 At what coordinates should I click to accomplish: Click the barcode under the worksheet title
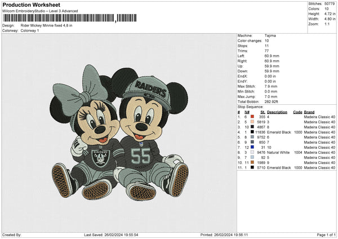[70, 18]
